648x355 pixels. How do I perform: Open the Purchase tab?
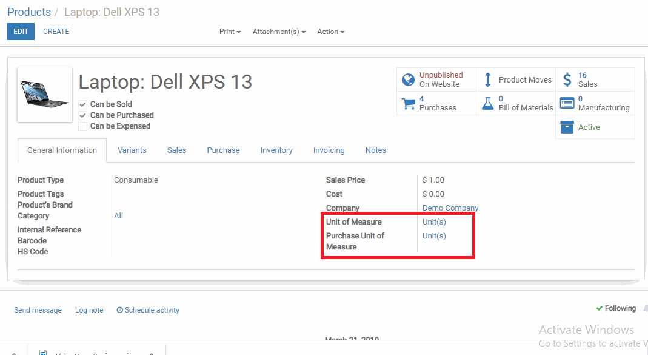(x=223, y=150)
